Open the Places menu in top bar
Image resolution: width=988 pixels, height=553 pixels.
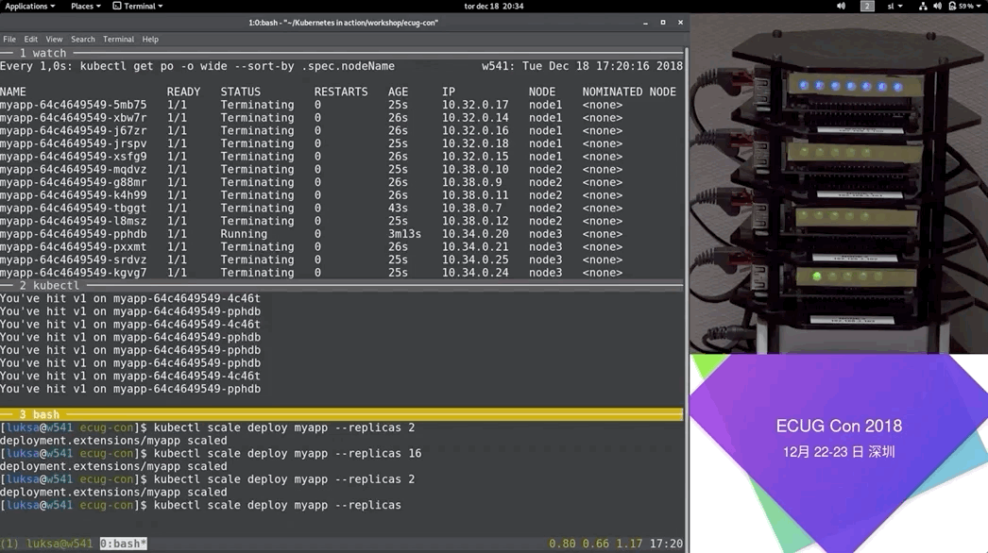[x=86, y=6]
